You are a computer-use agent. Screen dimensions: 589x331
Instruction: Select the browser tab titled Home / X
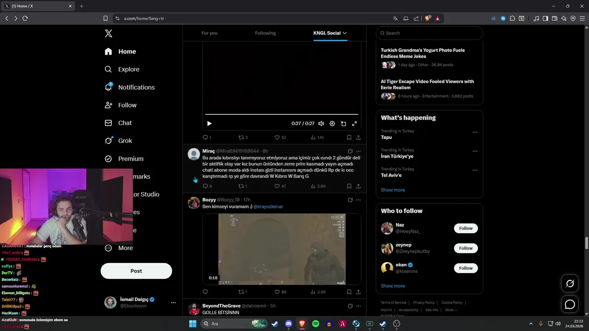(39, 6)
